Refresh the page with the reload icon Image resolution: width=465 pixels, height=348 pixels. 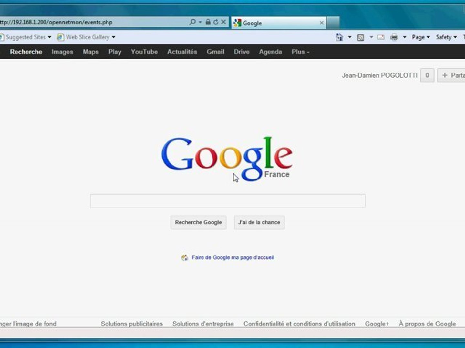click(216, 22)
